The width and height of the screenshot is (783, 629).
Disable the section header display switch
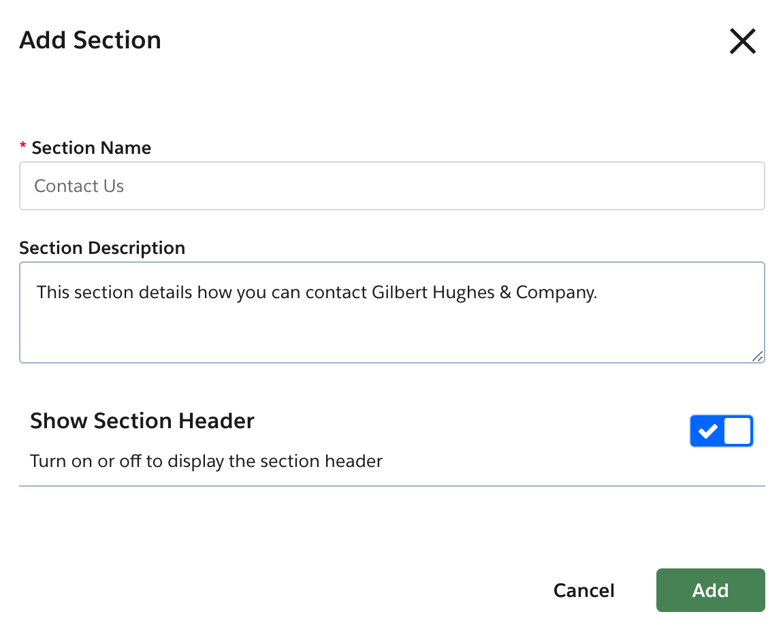(x=722, y=430)
